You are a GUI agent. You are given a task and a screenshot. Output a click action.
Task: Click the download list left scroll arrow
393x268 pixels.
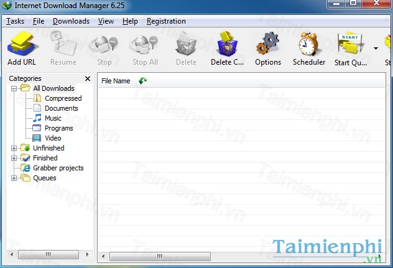pos(103,256)
